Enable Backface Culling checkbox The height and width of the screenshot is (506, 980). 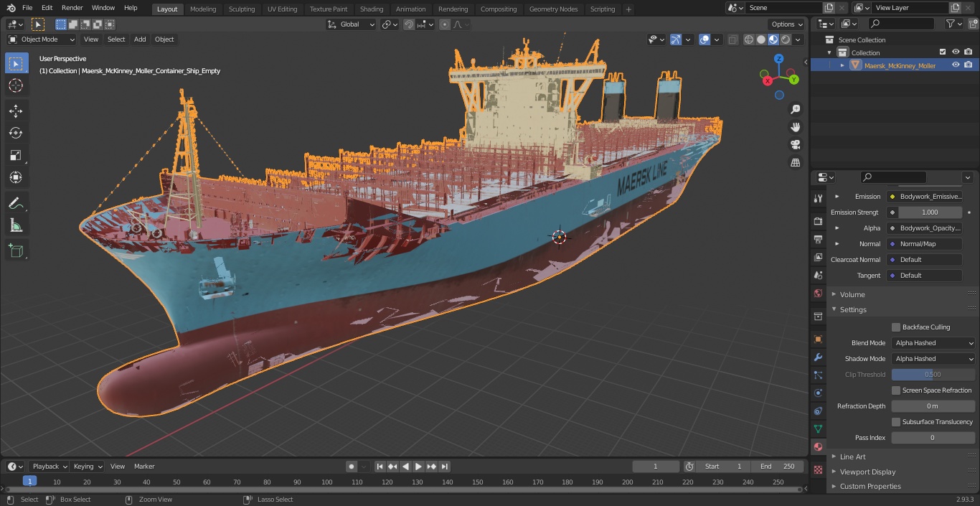point(896,327)
